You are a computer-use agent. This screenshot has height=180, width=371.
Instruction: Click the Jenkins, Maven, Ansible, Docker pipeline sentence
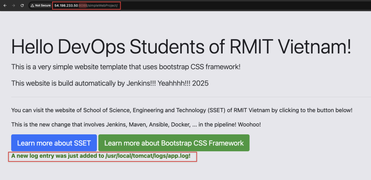point(136,125)
